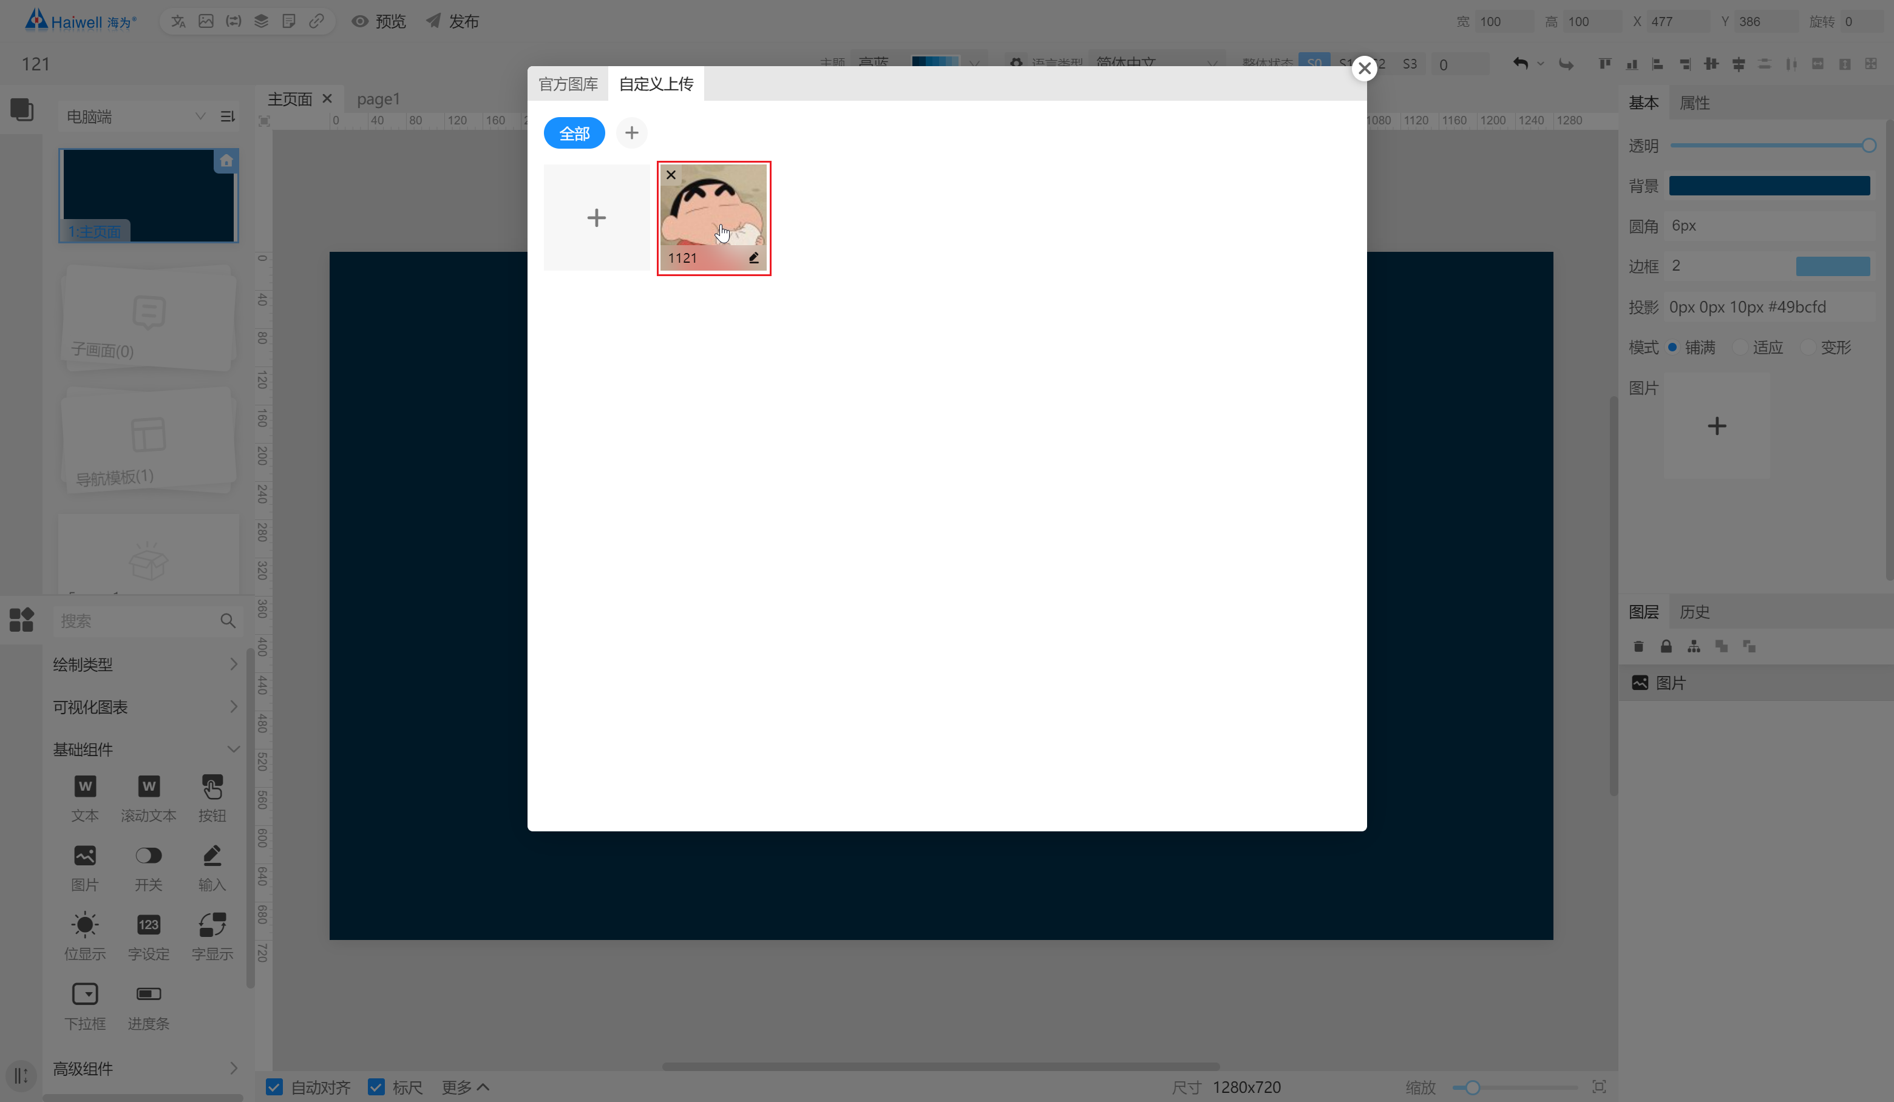This screenshot has height=1102, width=1894.
Task: Open the image library toolbar icon
Action: tap(206, 21)
